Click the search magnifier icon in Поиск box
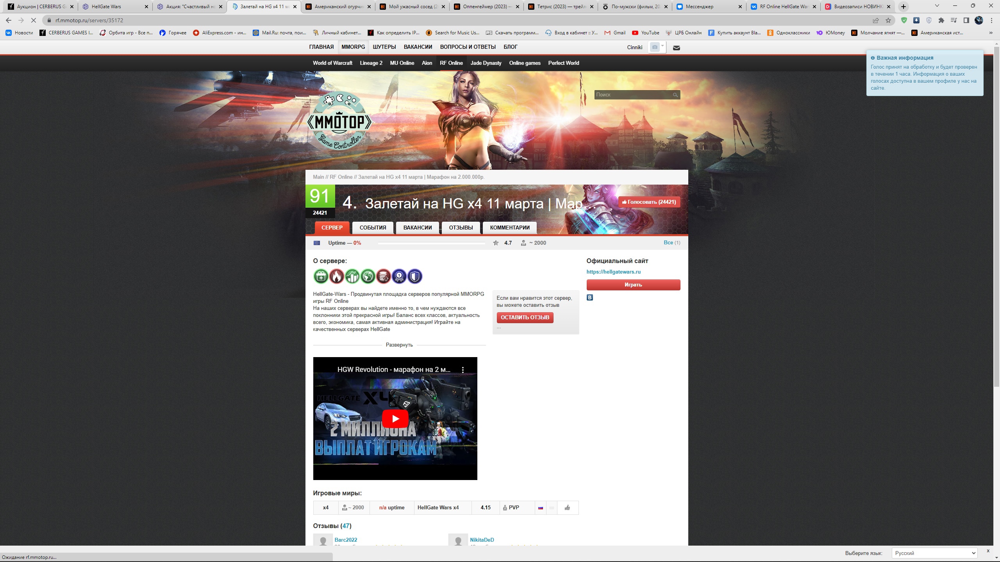This screenshot has height=562, width=1000. click(x=675, y=95)
